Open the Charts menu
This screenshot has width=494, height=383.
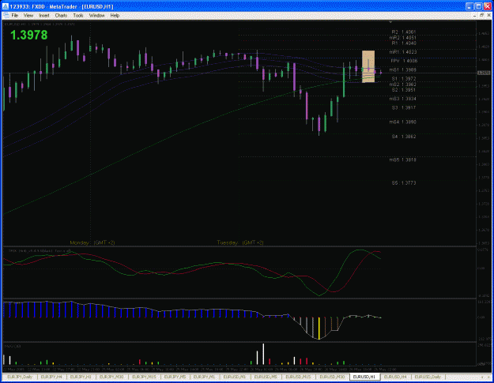point(61,16)
